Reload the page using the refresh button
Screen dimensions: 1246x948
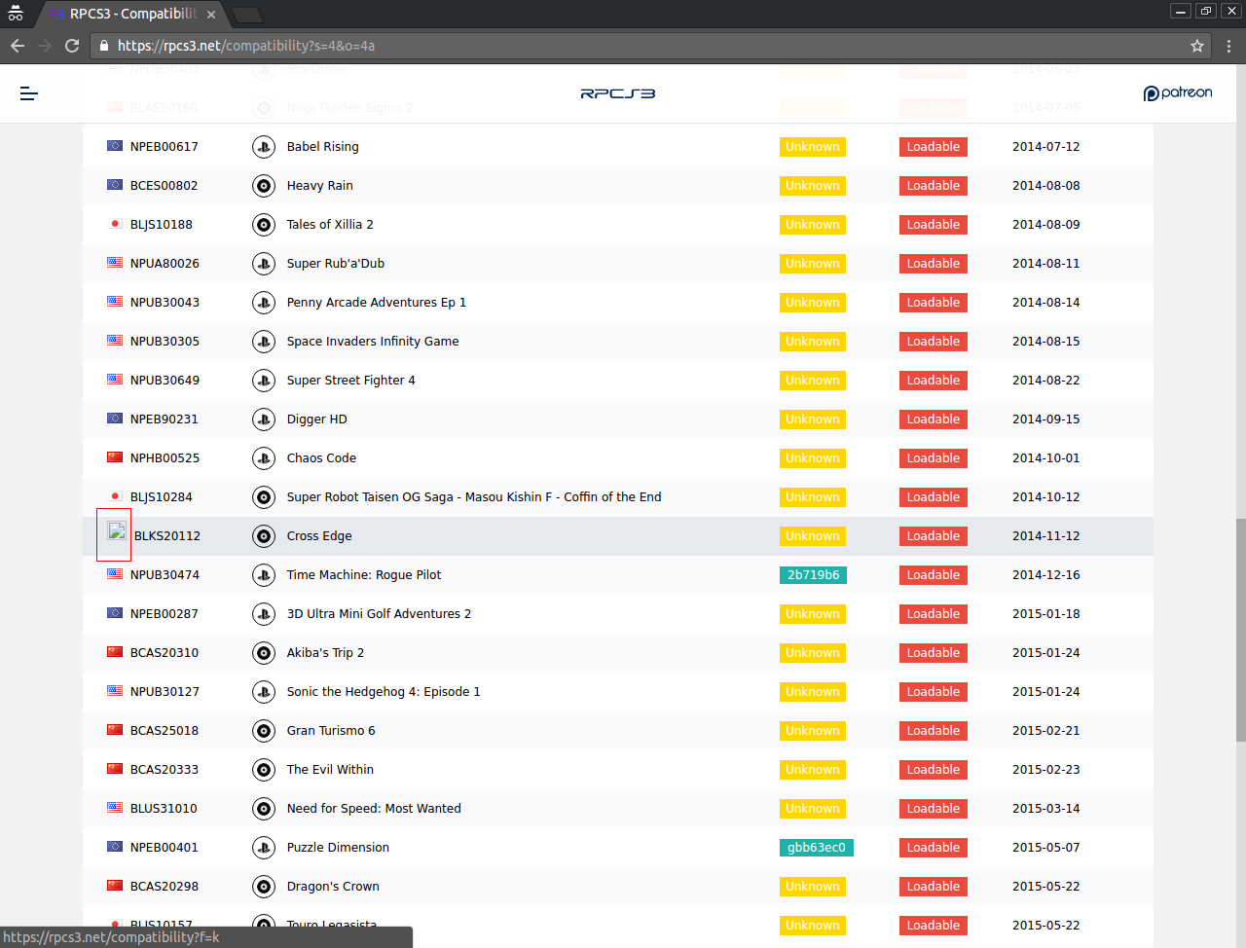pyautogui.click(x=72, y=46)
